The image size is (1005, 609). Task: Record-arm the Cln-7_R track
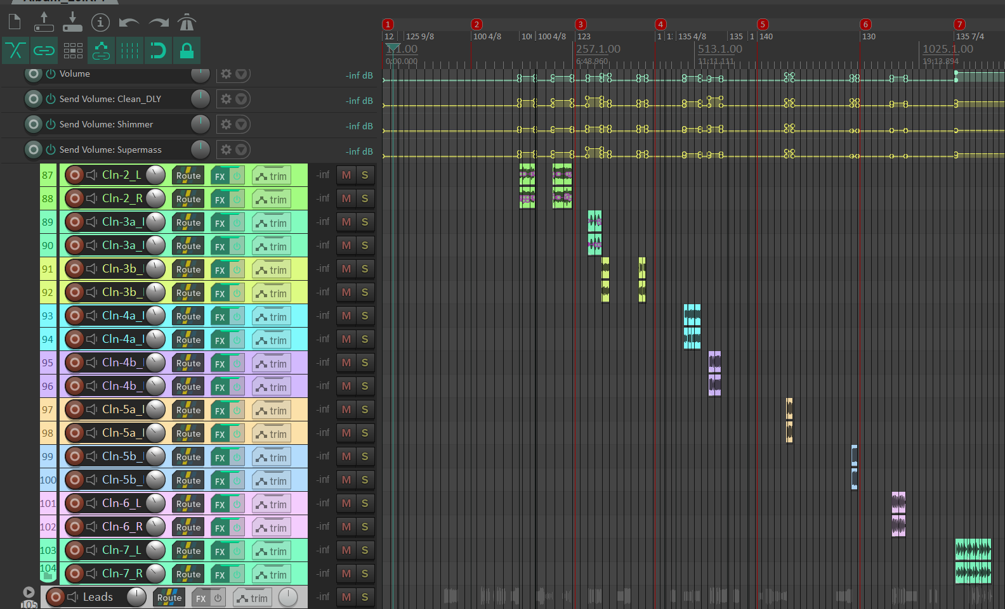click(x=75, y=574)
